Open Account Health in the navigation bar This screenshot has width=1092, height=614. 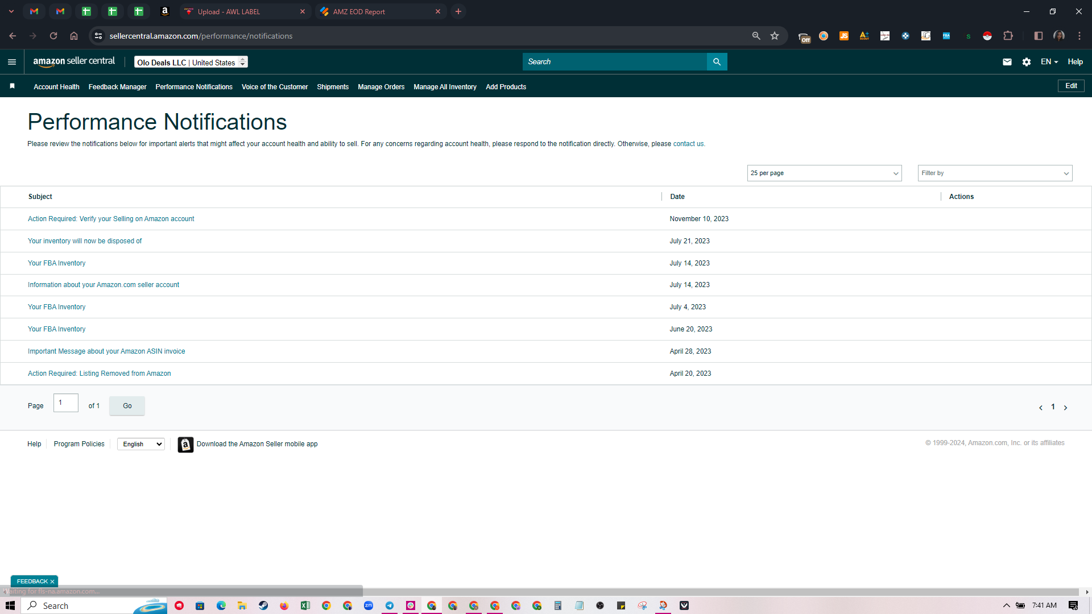pos(56,87)
